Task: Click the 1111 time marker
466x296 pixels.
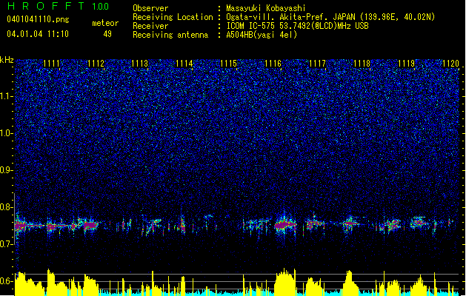Action: tap(51, 64)
